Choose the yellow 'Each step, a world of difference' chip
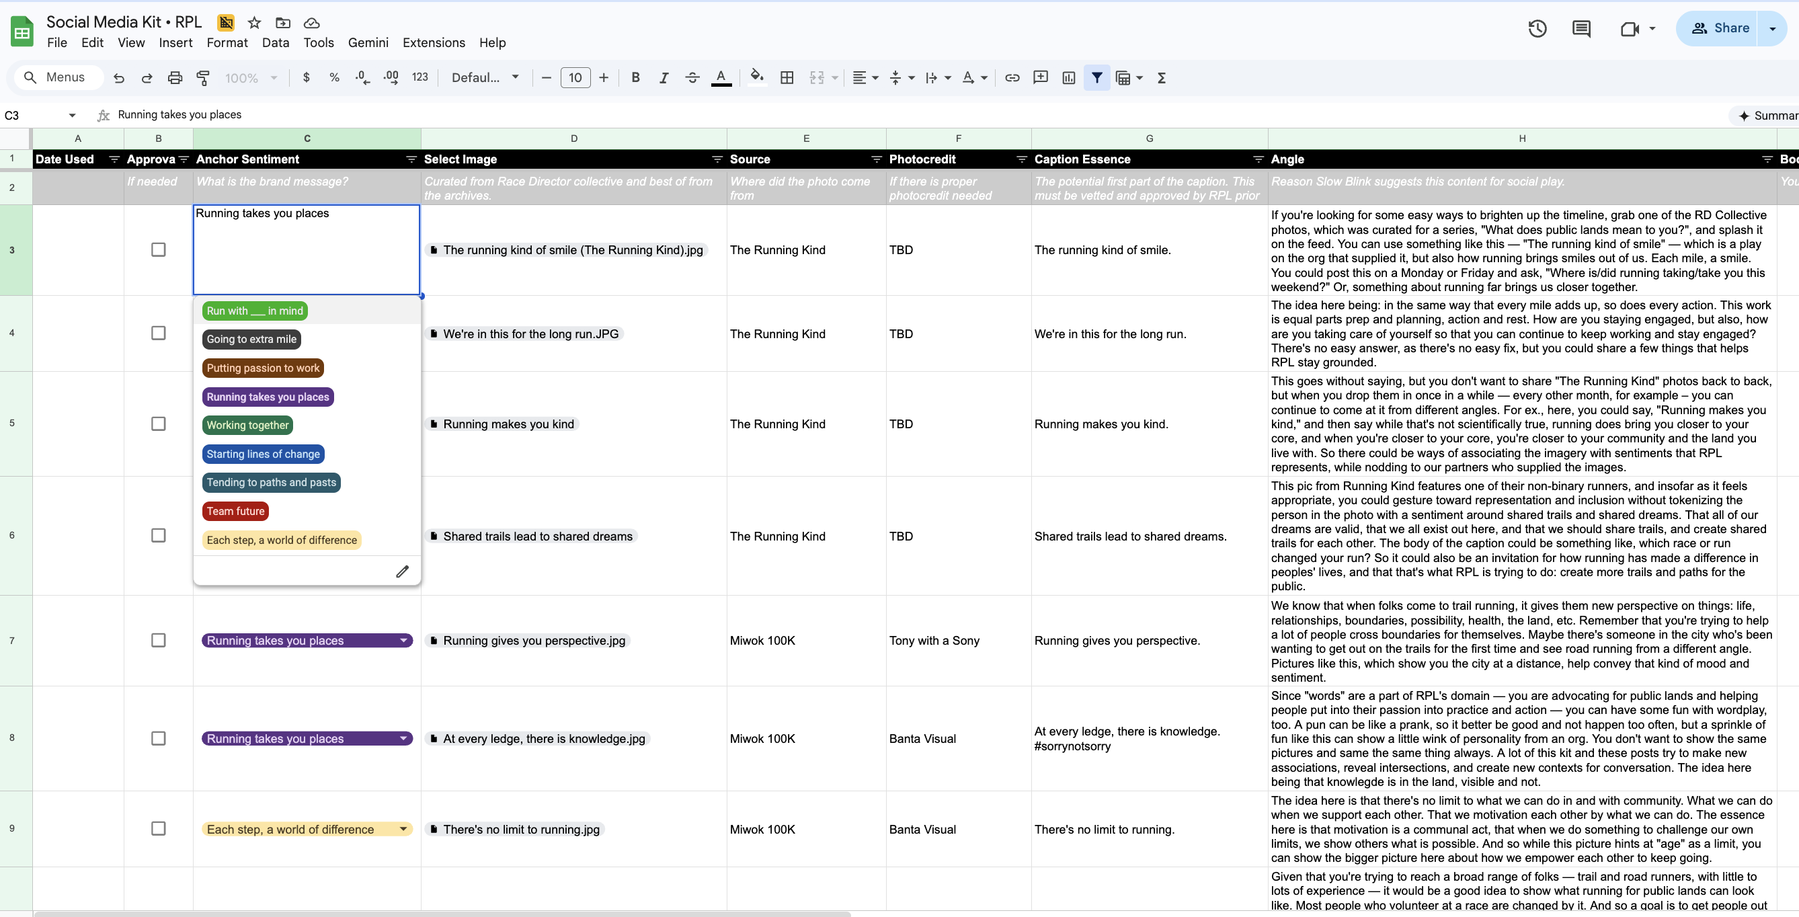The width and height of the screenshot is (1799, 917). pos(282,540)
